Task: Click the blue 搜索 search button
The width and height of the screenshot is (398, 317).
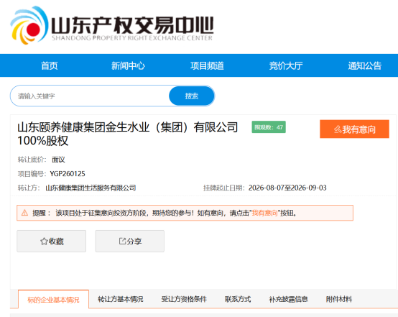Action: (192, 96)
